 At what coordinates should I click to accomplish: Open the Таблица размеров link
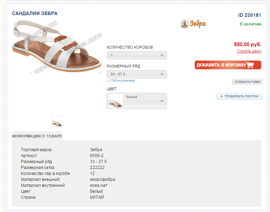[x=123, y=80]
